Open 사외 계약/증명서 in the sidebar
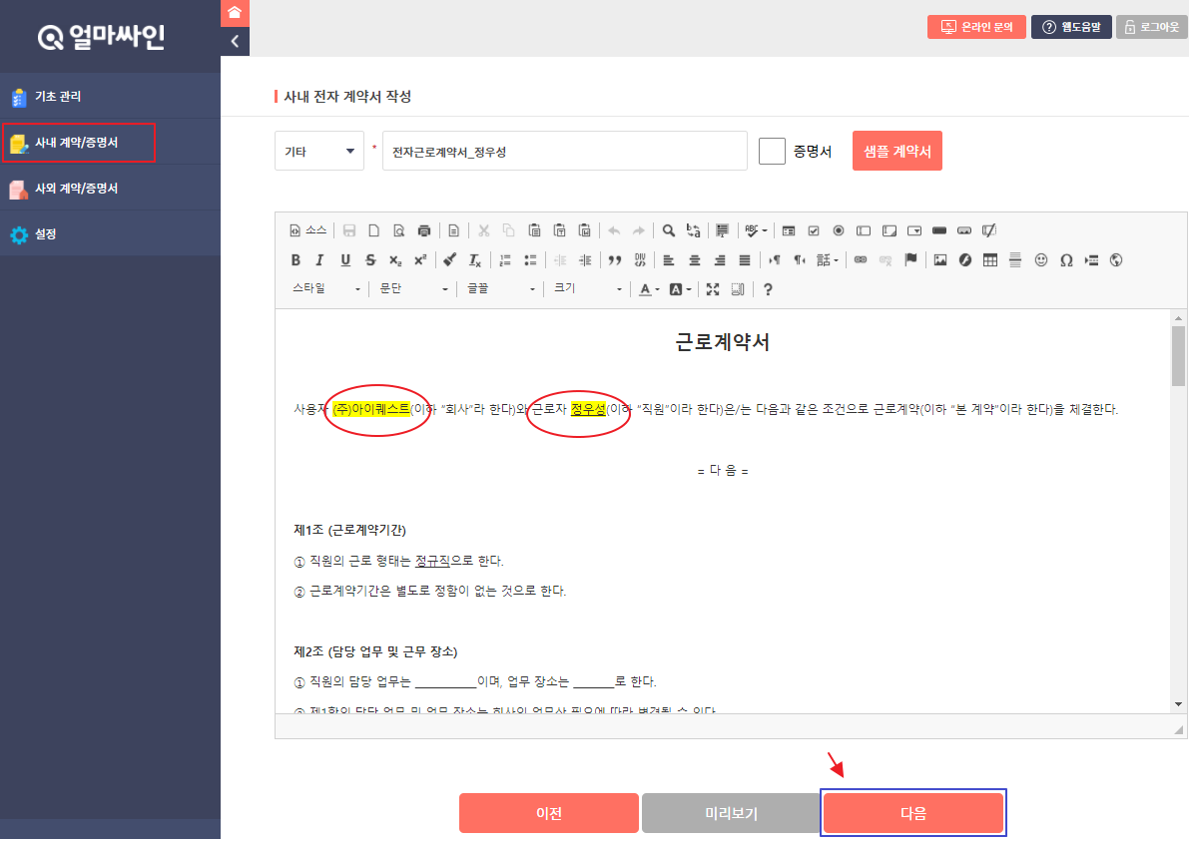Image resolution: width=1189 pixels, height=841 pixels. click(110, 188)
